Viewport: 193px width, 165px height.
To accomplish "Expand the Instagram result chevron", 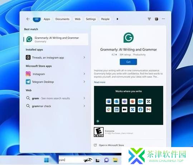I will pyautogui.click(x=84, y=74).
